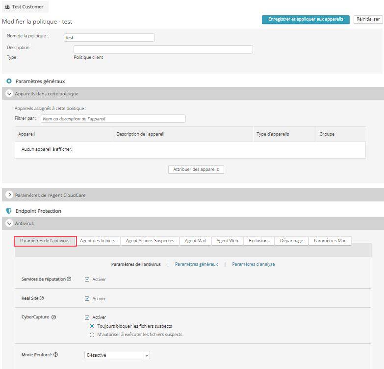Screen dimensions: 384x369
Task: Click Enregistrer et appliquer aux appareils button
Action: [x=306, y=19]
